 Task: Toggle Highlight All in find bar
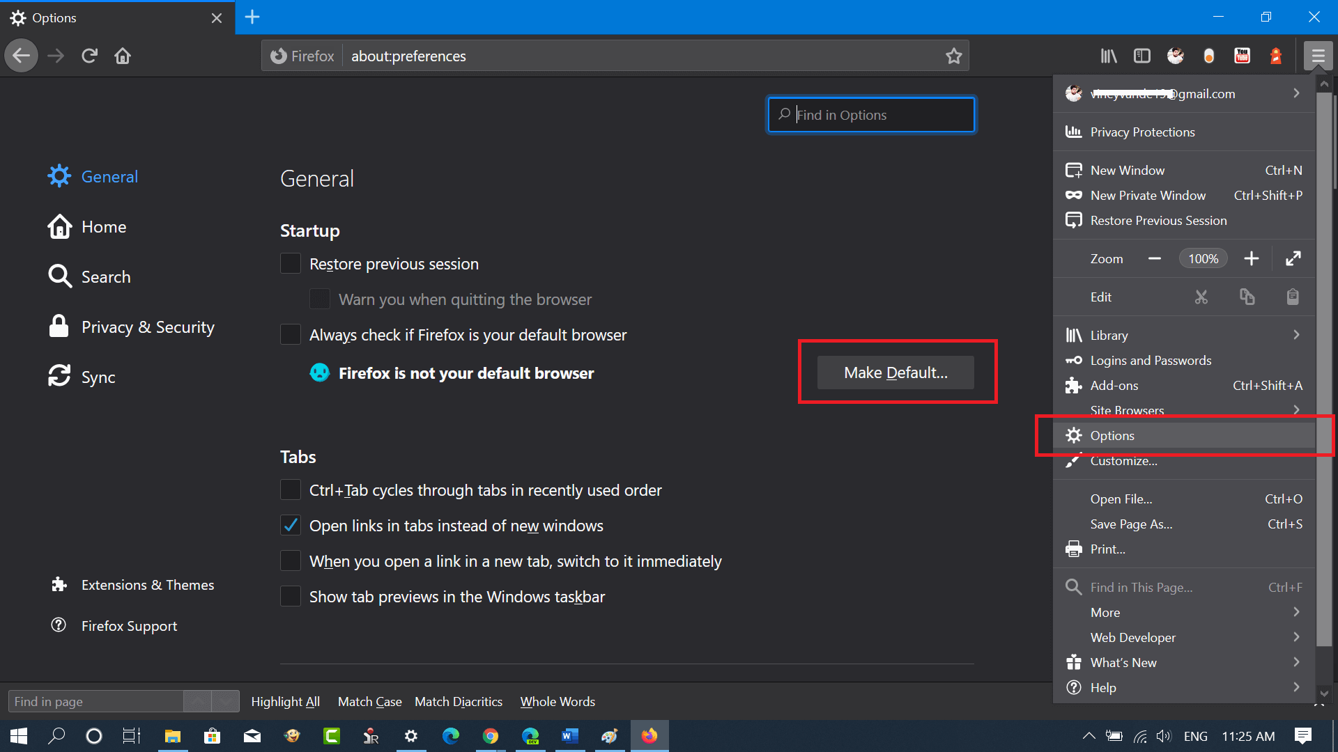click(x=286, y=702)
